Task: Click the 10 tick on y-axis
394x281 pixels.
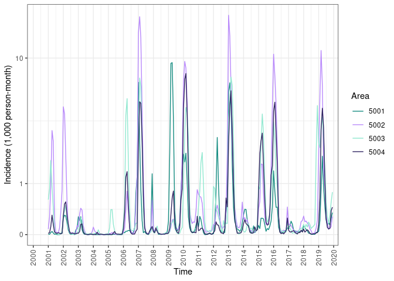Action: [x=18, y=59]
